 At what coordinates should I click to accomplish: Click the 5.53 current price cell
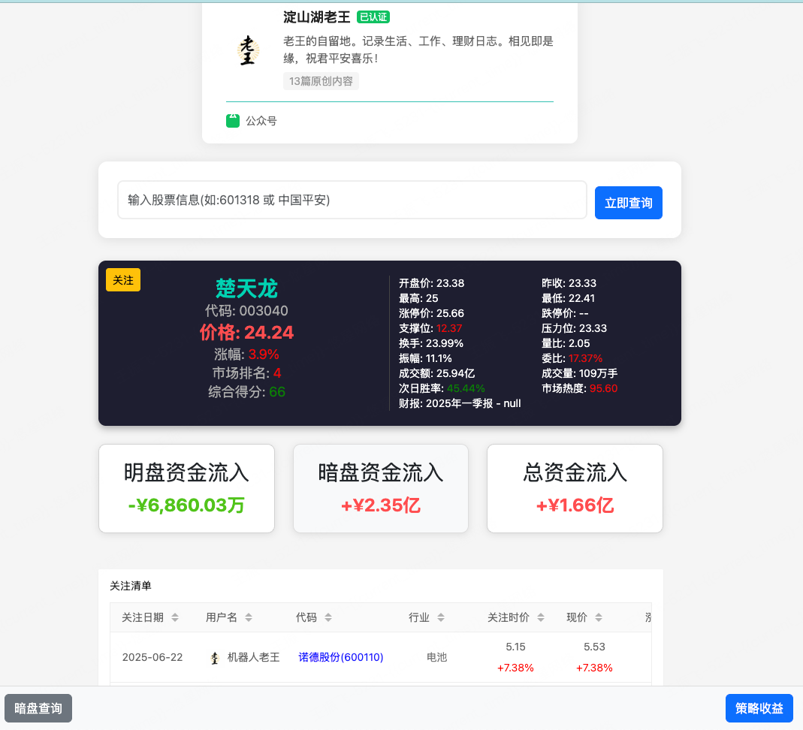point(594,647)
